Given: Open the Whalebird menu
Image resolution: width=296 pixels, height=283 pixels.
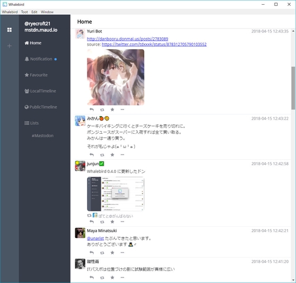Looking at the screenshot, I should tap(10, 12).
